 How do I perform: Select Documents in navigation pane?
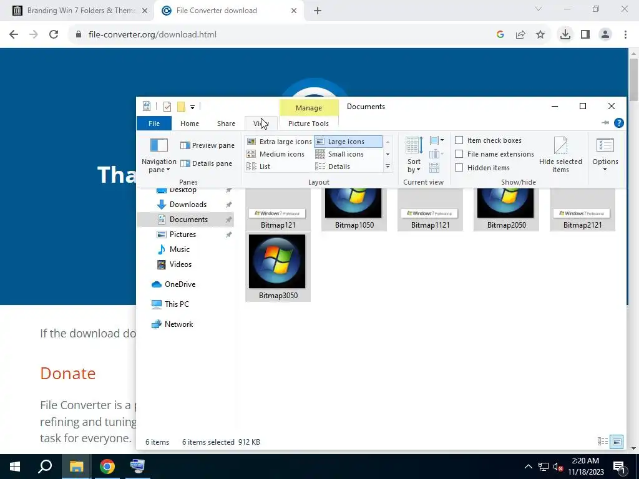[186, 220]
